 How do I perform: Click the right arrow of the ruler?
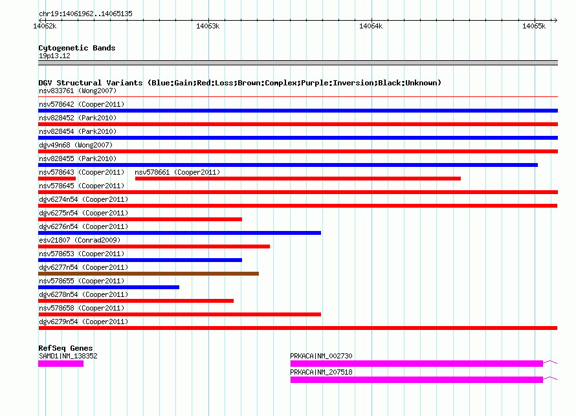click(x=555, y=20)
